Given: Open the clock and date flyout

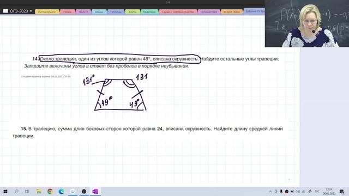Looking at the screenshot, I should [329, 191].
